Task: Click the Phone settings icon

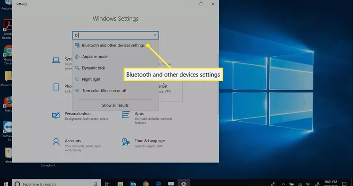Action: click(56, 87)
